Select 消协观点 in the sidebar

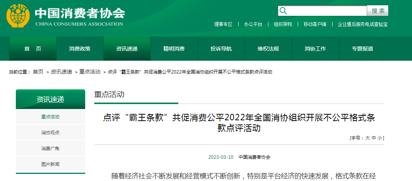coord(51,133)
